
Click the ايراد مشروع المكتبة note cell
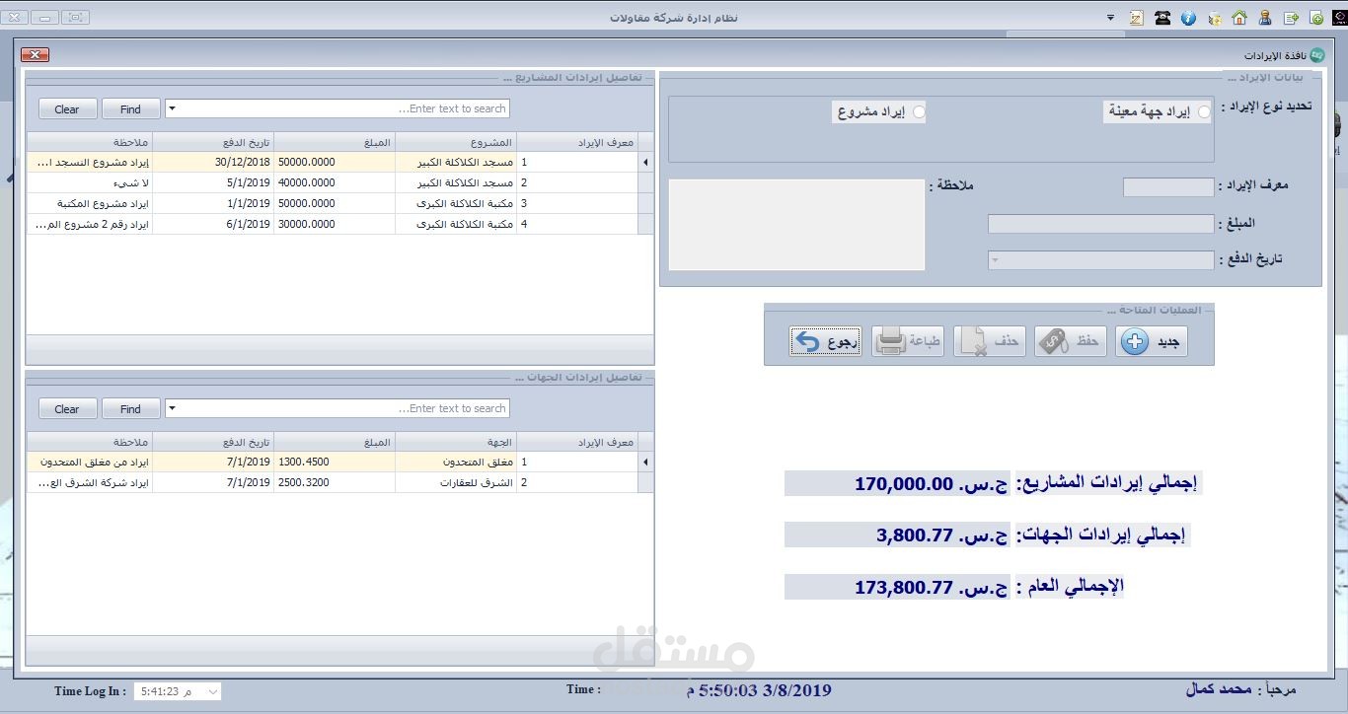pos(90,203)
